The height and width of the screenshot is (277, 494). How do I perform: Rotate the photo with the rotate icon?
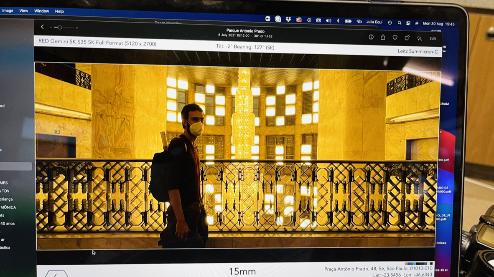pos(407,38)
